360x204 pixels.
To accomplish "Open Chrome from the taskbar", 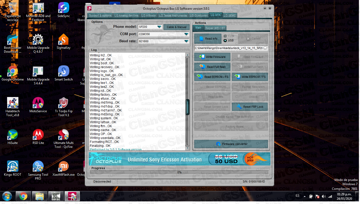I will click(23, 196).
